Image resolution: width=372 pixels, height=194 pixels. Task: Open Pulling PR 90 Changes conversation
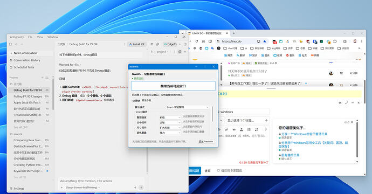pos(27,96)
